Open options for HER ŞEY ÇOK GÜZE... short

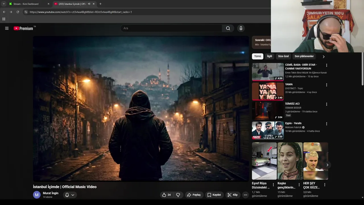325,185
